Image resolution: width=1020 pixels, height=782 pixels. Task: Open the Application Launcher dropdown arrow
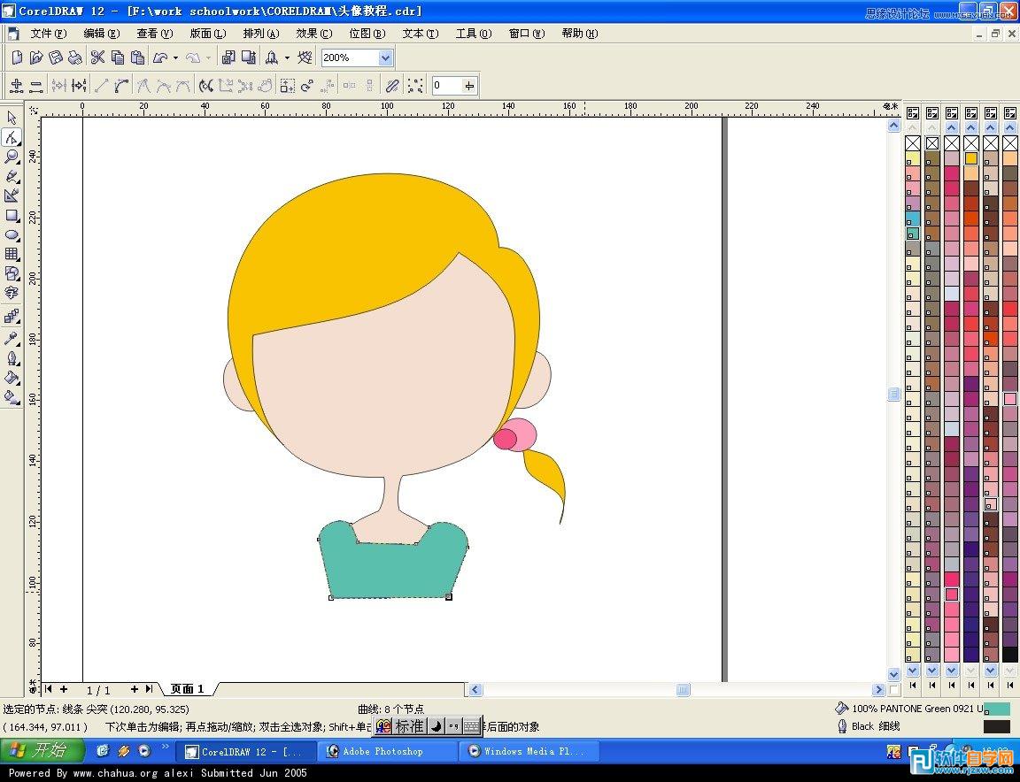pyautogui.click(x=287, y=57)
